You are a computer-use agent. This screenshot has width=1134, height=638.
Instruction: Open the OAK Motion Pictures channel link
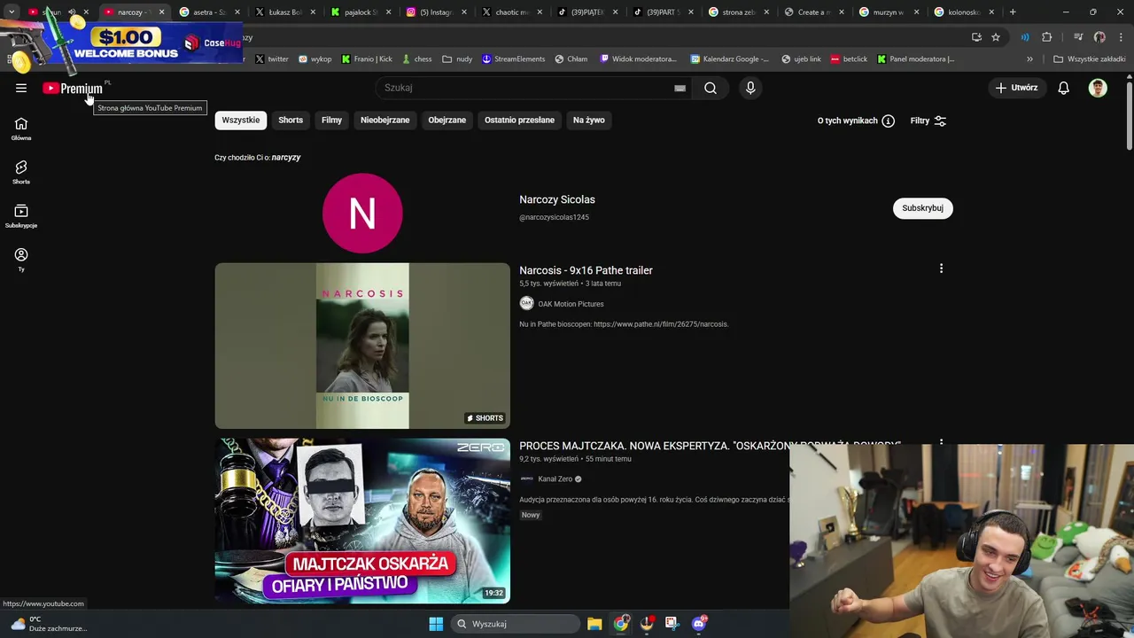[x=571, y=304]
